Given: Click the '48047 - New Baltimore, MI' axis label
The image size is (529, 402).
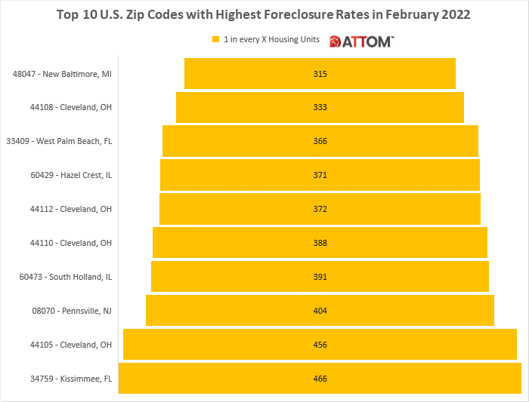Looking at the screenshot, I should tap(62, 74).
